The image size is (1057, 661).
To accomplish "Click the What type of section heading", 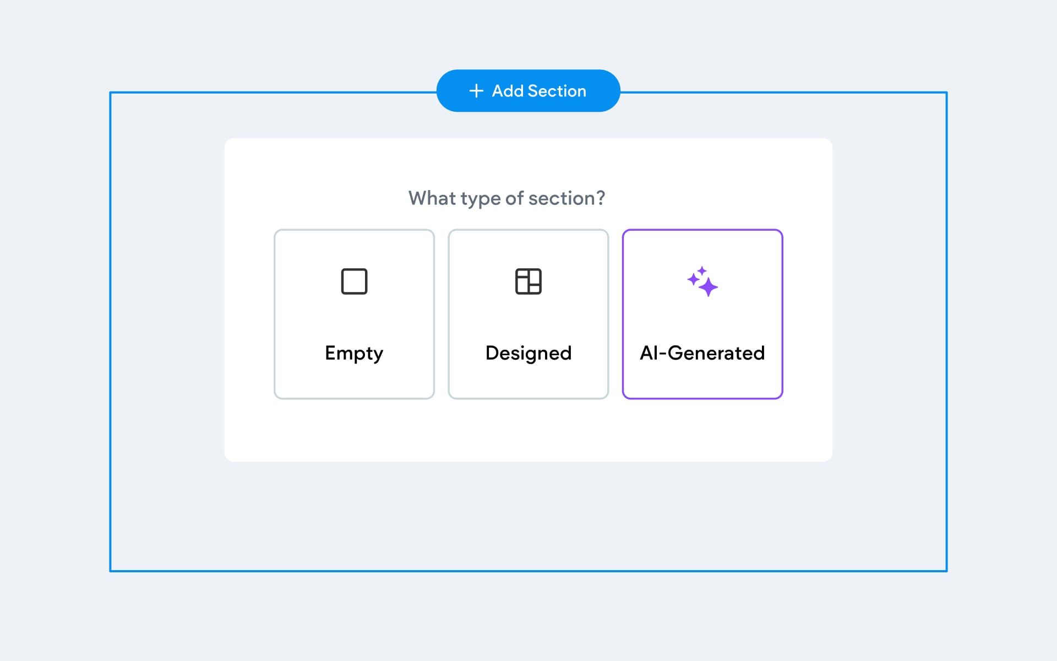I will coord(505,198).
